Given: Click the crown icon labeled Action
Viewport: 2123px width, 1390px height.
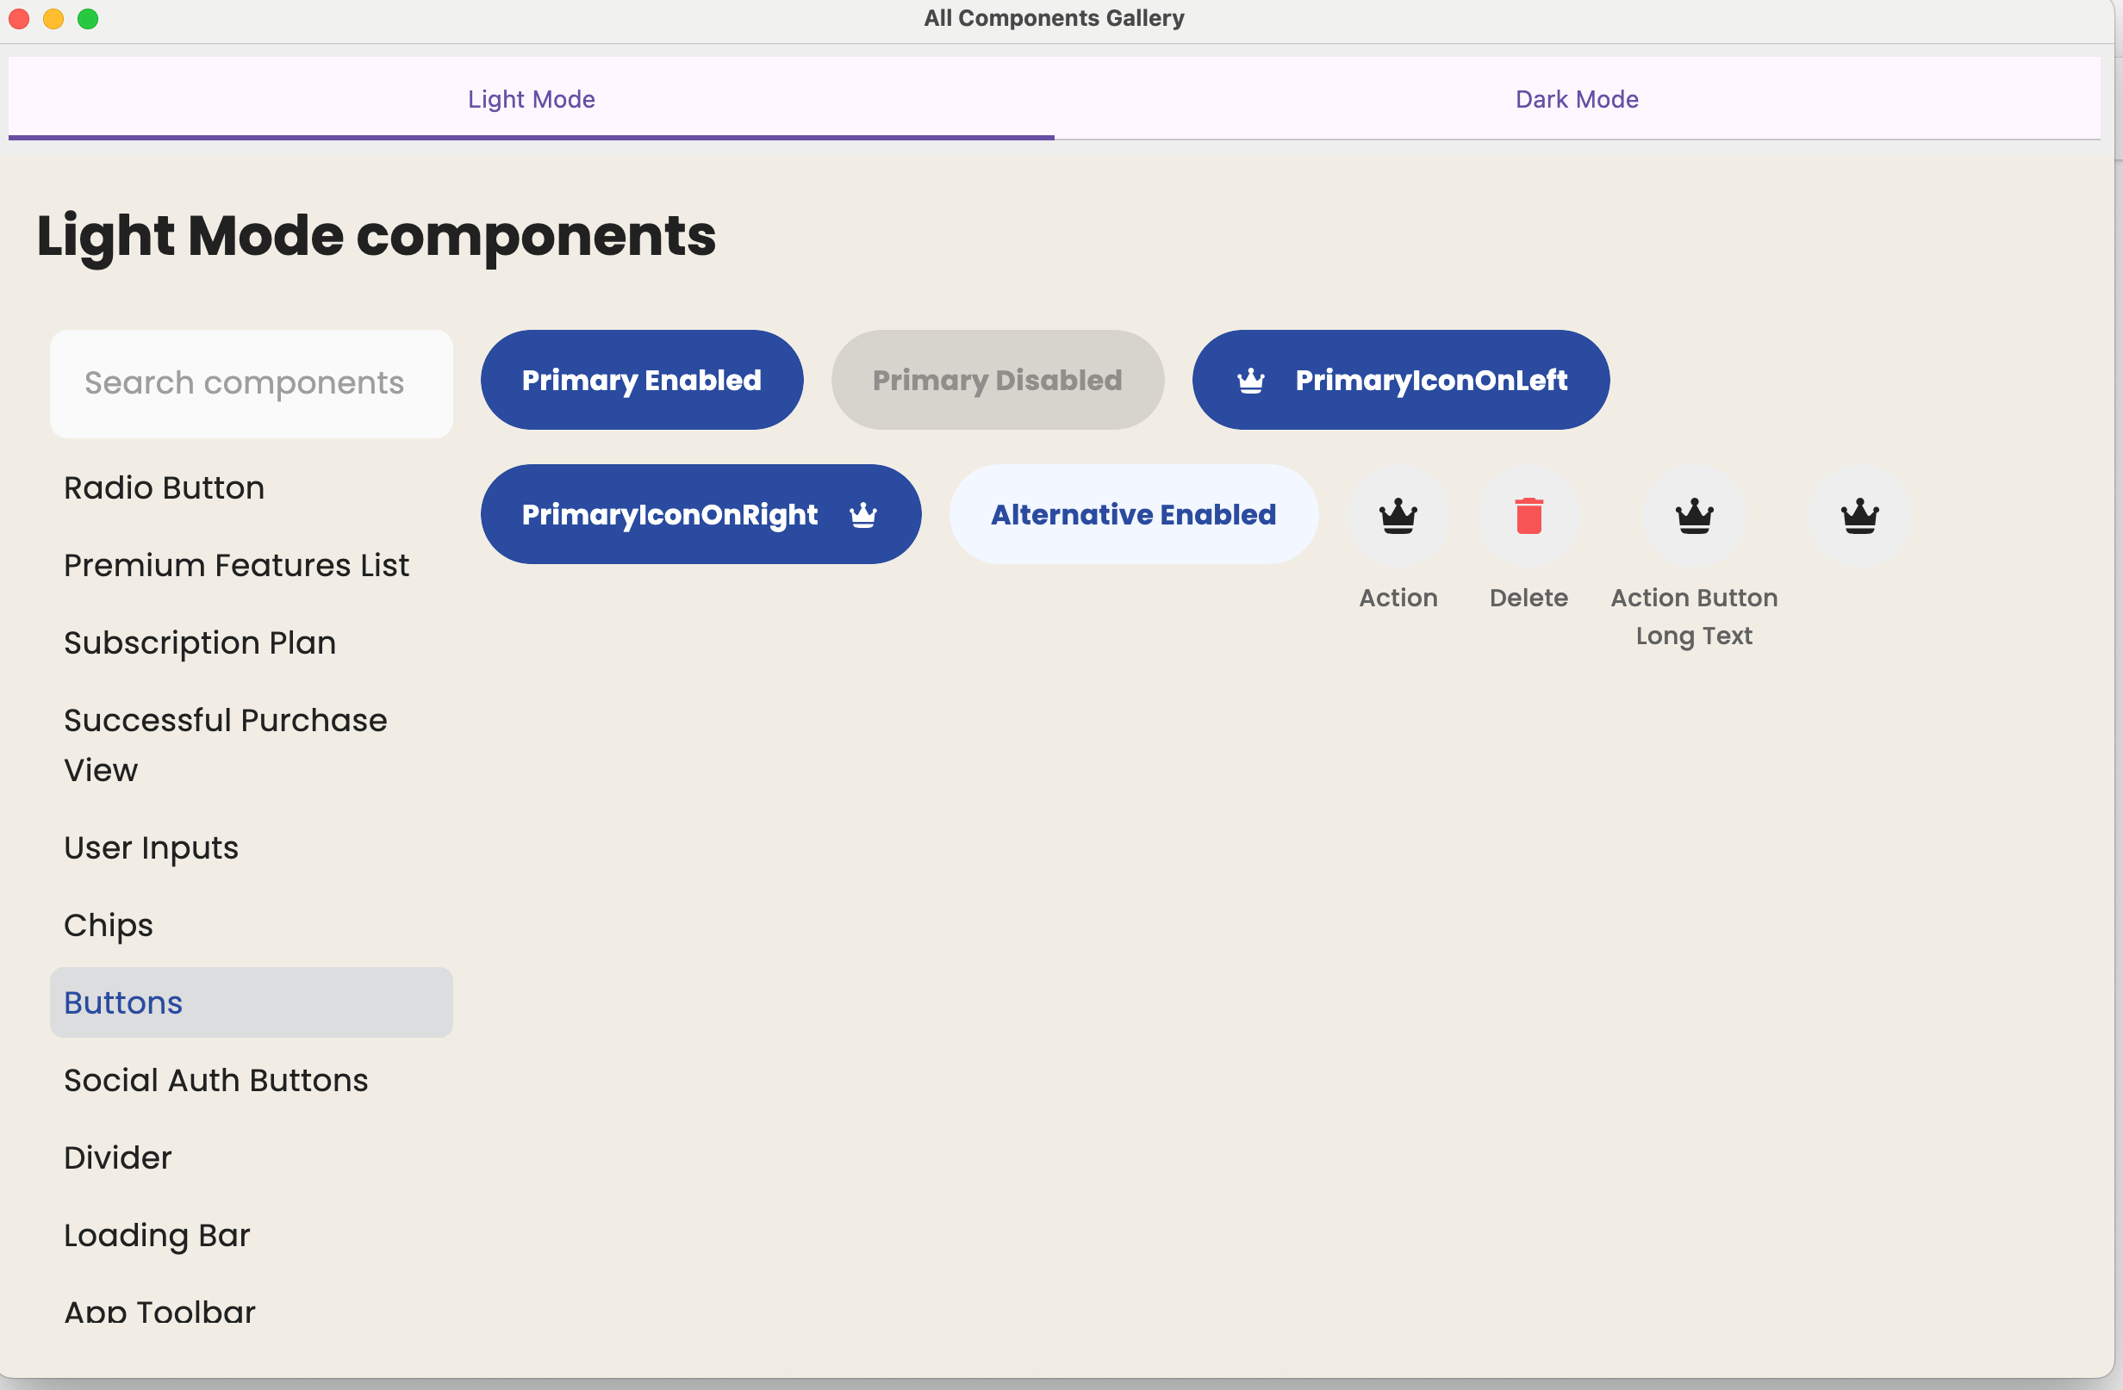Looking at the screenshot, I should [1398, 515].
